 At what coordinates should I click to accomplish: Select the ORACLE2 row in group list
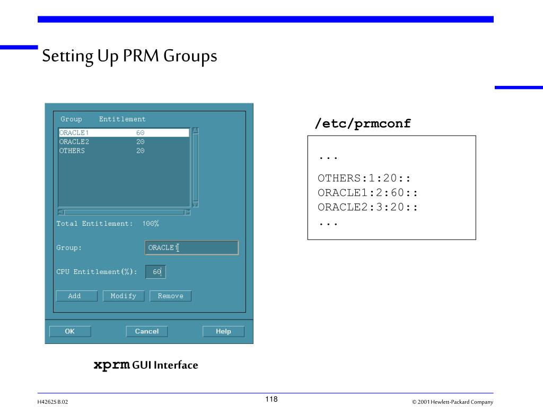pyautogui.click(x=124, y=141)
